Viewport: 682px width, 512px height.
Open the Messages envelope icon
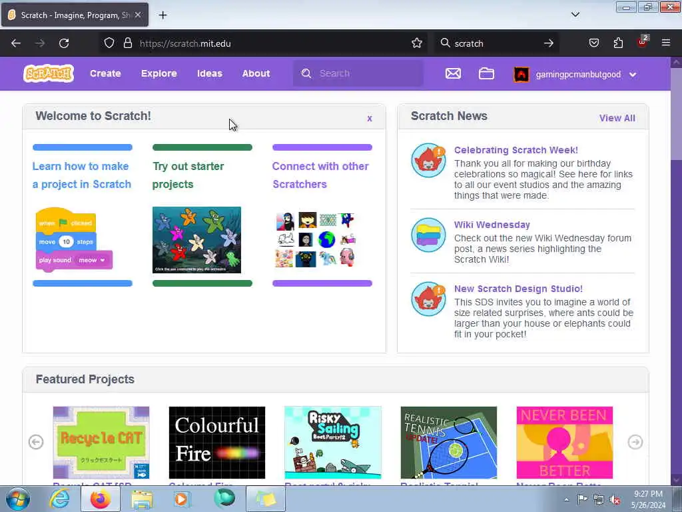click(x=453, y=73)
